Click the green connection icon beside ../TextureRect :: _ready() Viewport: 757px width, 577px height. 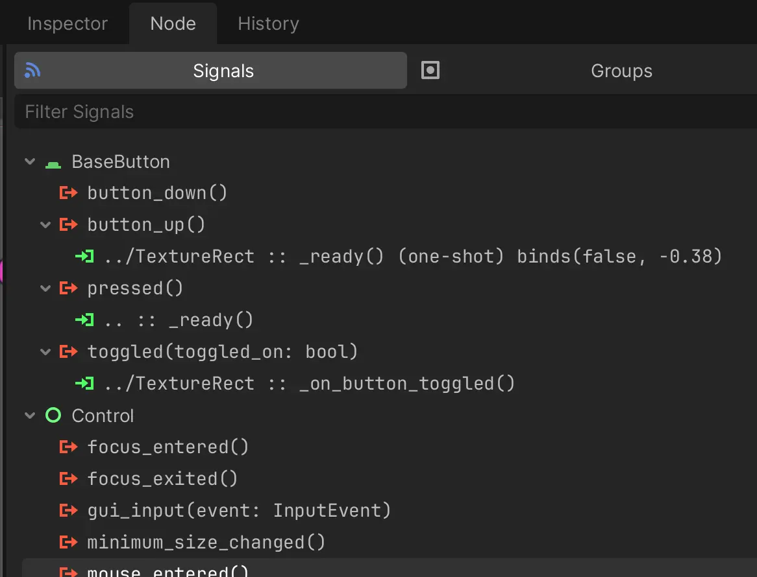(84, 255)
